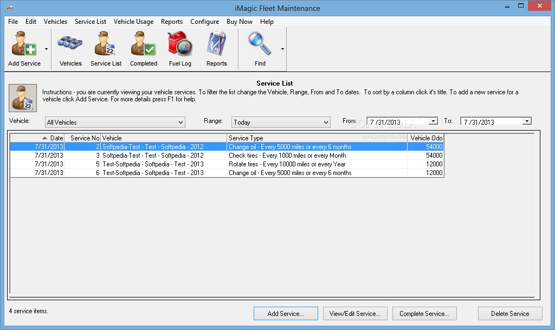Open the Range combo box
Image resolution: width=555 pixels, height=330 pixels.
click(x=281, y=122)
